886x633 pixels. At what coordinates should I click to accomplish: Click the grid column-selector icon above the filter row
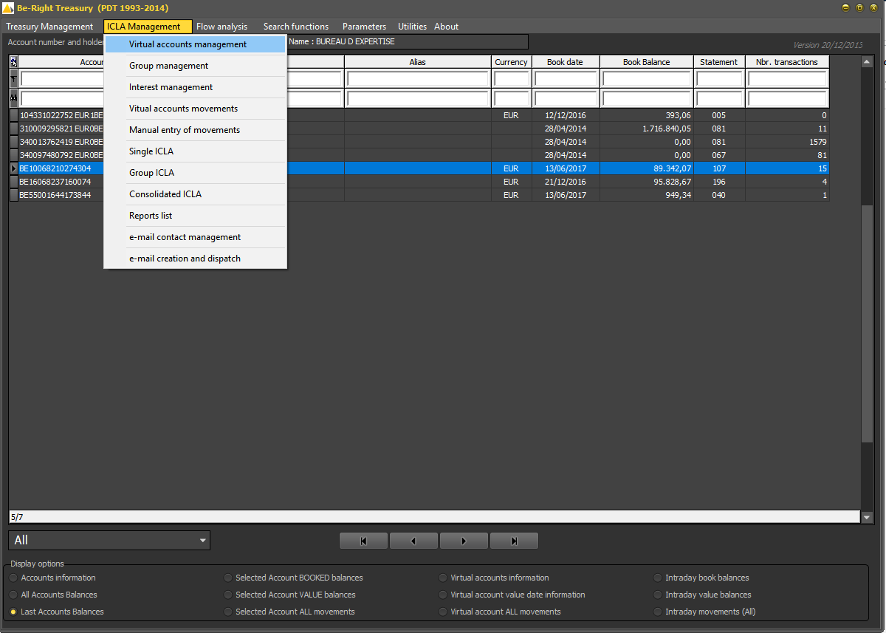13,62
